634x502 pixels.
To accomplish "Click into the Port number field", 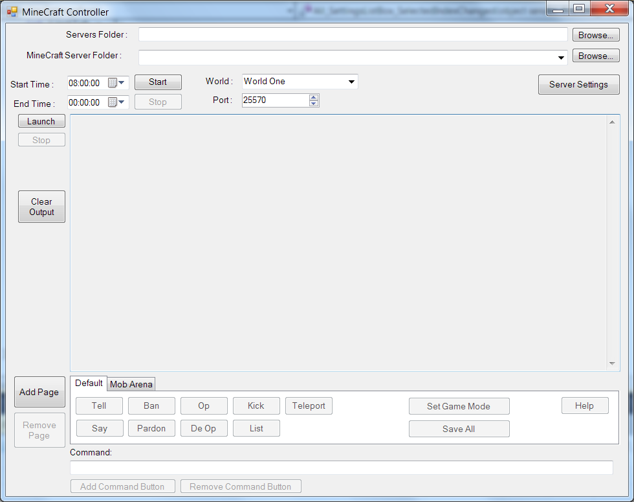I will (276, 100).
